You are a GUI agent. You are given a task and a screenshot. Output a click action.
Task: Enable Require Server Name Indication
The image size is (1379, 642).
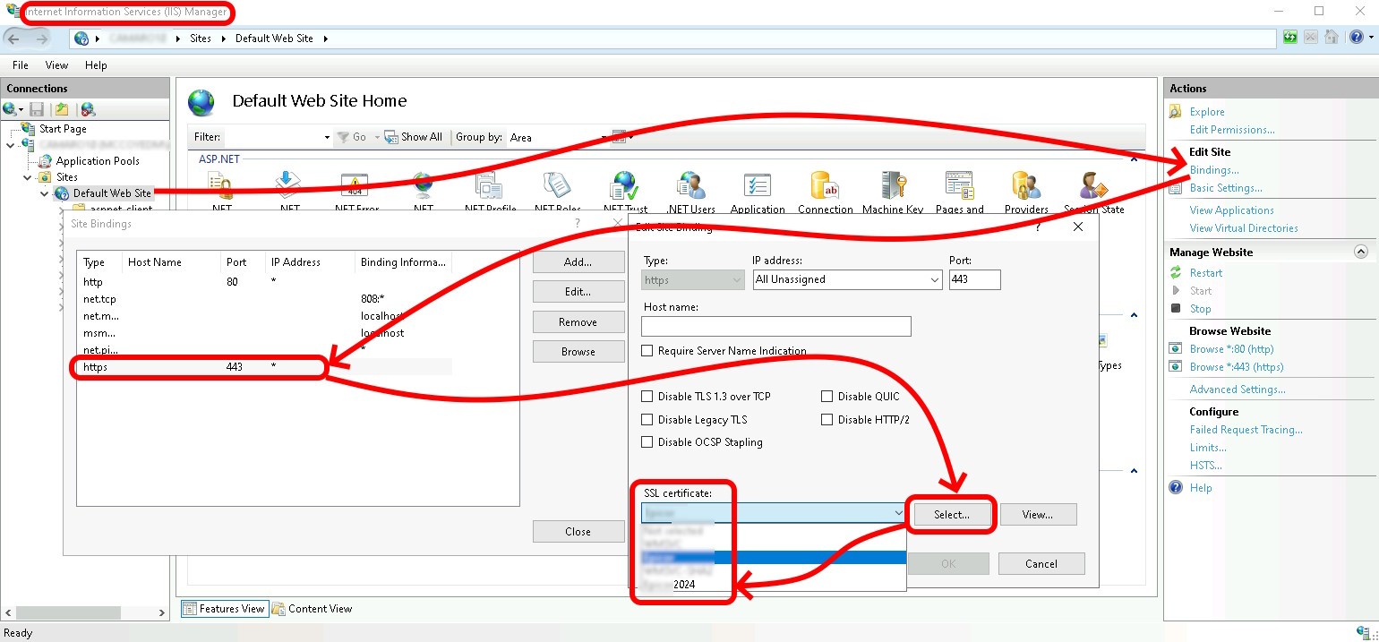tap(647, 351)
